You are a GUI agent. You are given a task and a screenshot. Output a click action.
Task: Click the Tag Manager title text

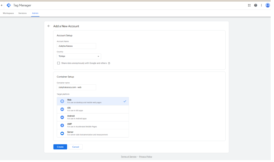22,5
